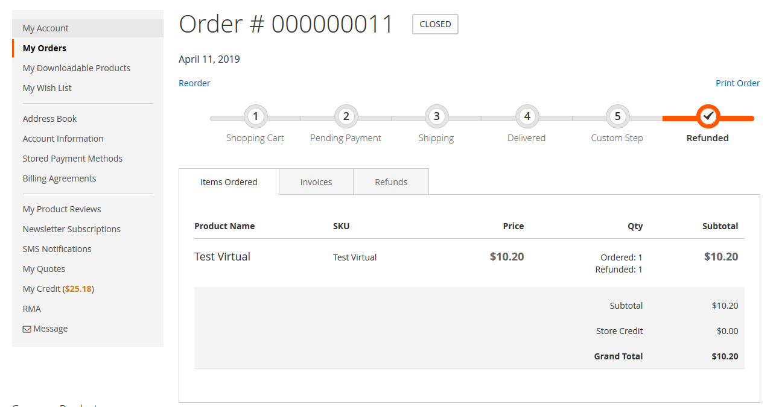The width and height of the screenshot is (779, 407).
Task: Open My Credit balance page
Action: click(58, 288)
